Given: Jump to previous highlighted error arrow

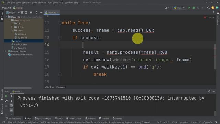Looking at the screenshot, I should pos(210,17).
